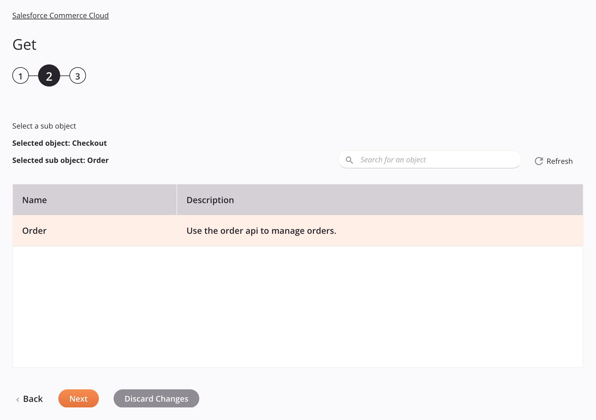Click the search magnifier icon
The height and width of the screenshot is (420, 596).
[350, 160]
